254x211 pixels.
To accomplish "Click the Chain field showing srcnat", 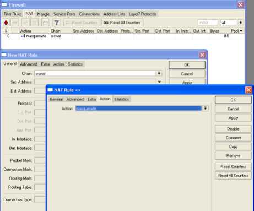I will (x=95, y=74).
